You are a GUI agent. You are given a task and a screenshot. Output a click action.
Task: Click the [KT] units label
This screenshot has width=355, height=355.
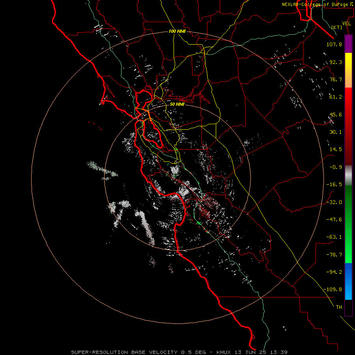pyautogui.click(x=337, y=27)
